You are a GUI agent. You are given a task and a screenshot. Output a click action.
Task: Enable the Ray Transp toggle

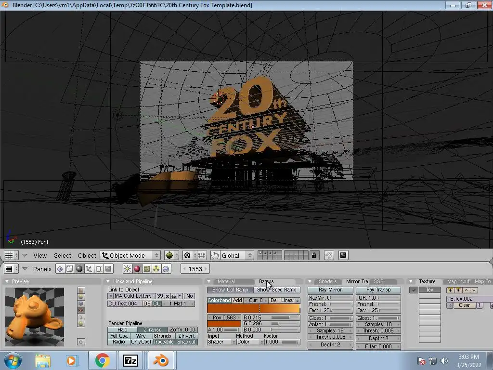tap(378, 290)
